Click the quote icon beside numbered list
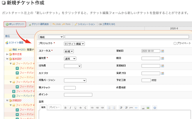Viewport: 192px width, 119px height. tap(121, 108)
